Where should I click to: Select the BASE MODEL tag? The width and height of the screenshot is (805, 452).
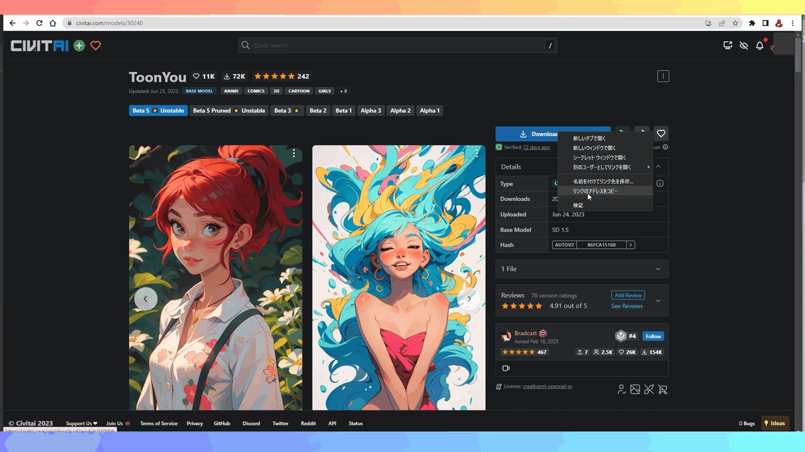(199, 91)
